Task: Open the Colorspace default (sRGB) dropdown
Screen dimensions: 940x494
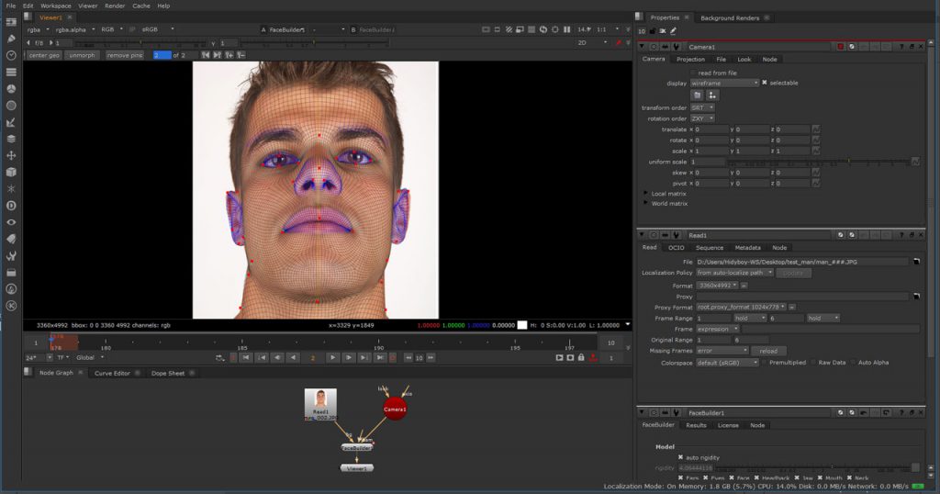Action: pyautogui.click(x=728, y=362)
